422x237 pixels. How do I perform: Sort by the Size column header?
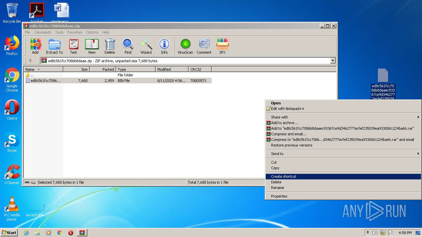click(x=76, y=69)
